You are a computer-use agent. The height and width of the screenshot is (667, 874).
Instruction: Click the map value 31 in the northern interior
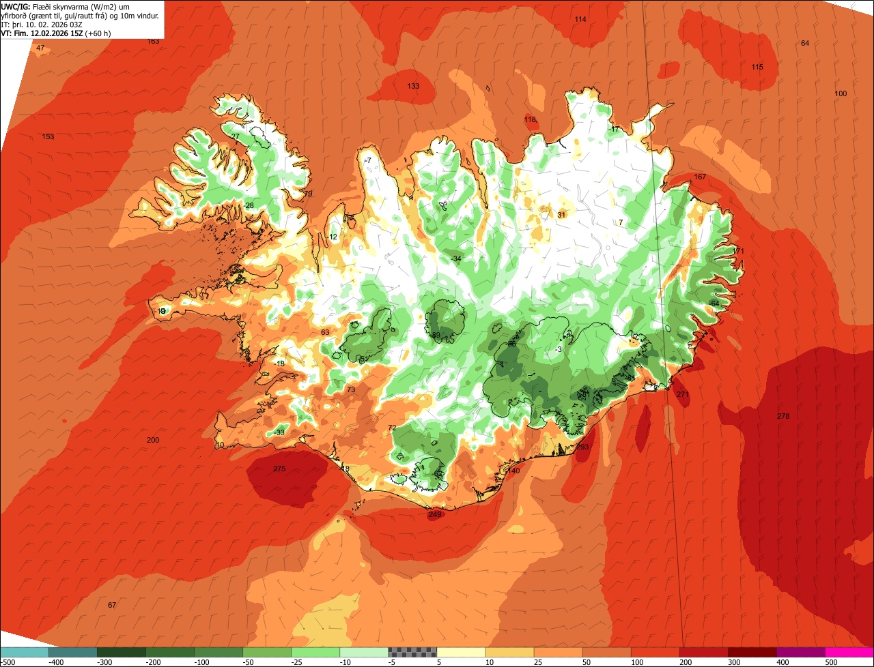[561, 214]
